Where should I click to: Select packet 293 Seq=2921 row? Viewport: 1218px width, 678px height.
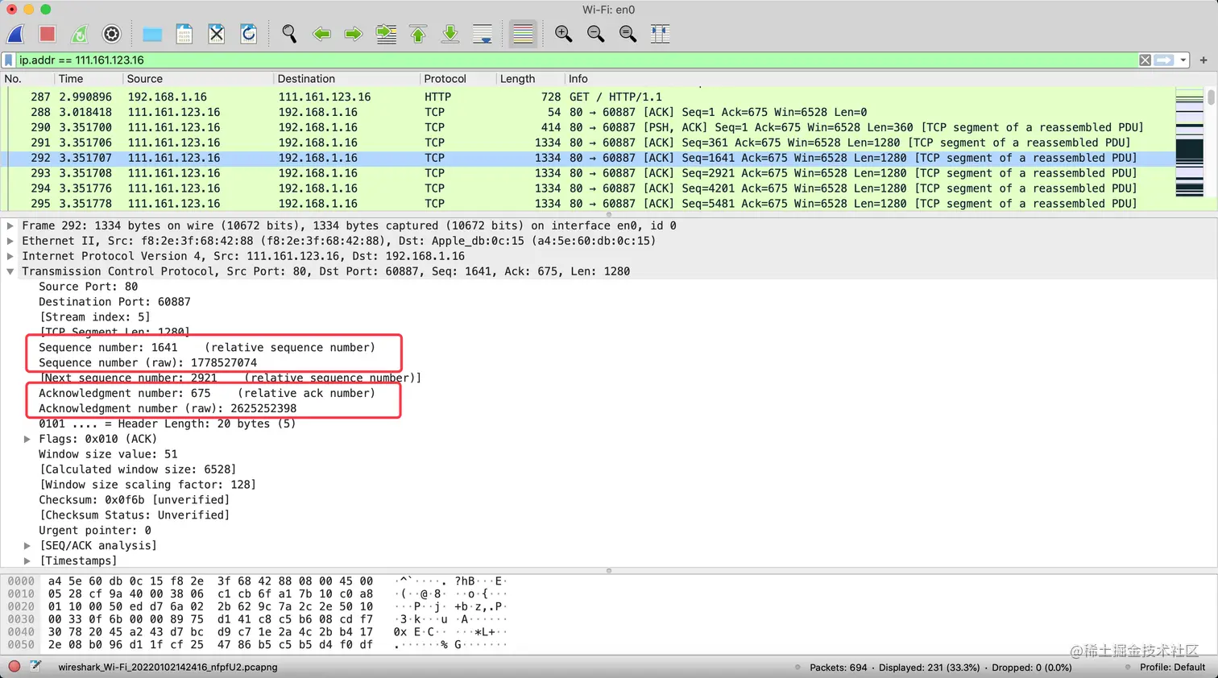[588, 173]
